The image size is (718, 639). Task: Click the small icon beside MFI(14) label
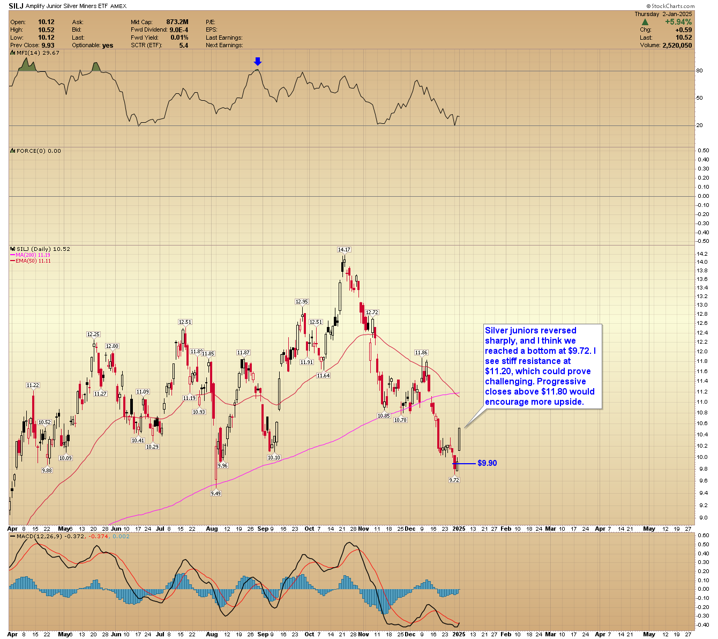tap(12, 53)
